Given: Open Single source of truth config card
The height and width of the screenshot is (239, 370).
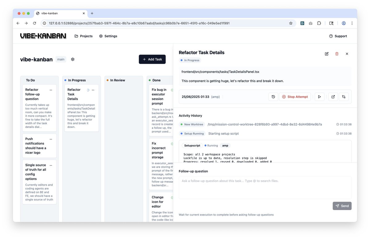Looking at the screenshot, I should tap(39, 182).
